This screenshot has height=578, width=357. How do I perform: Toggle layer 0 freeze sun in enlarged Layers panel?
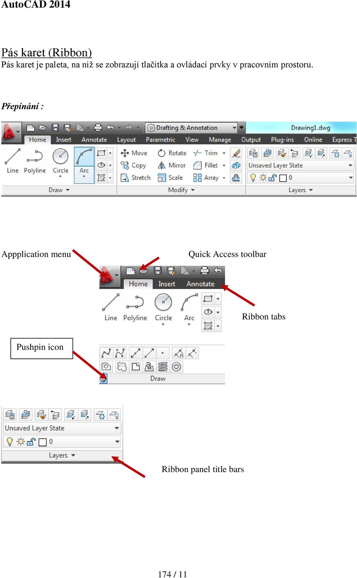point(21,442)
